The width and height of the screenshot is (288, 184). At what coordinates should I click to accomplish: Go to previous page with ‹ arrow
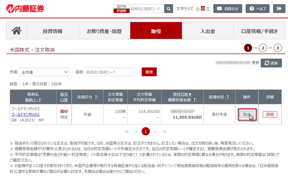136,132
